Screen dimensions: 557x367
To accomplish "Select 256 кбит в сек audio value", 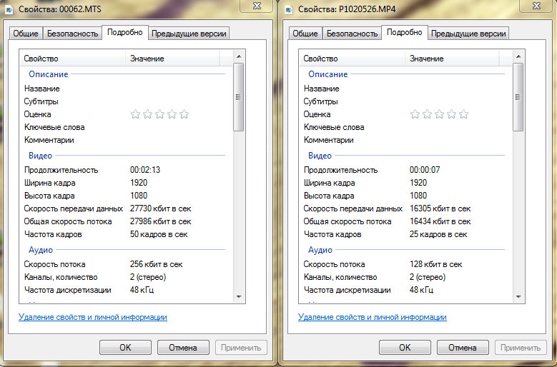I will tap(157, 264).
